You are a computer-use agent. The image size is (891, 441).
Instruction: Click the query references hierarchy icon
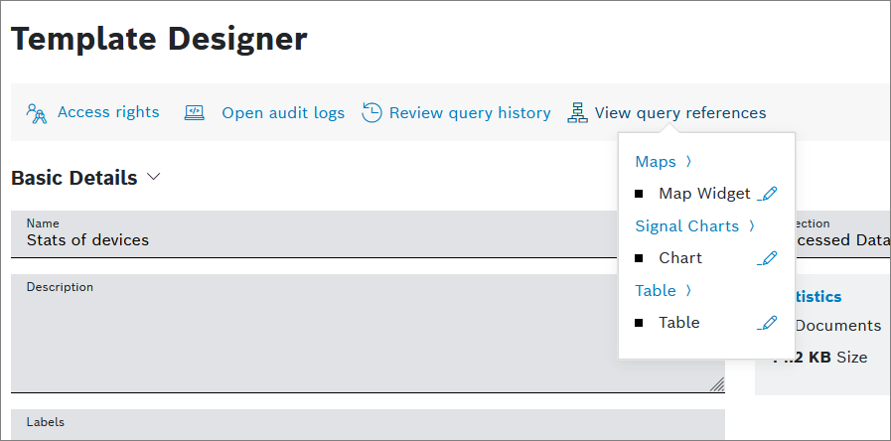point(577,113)
